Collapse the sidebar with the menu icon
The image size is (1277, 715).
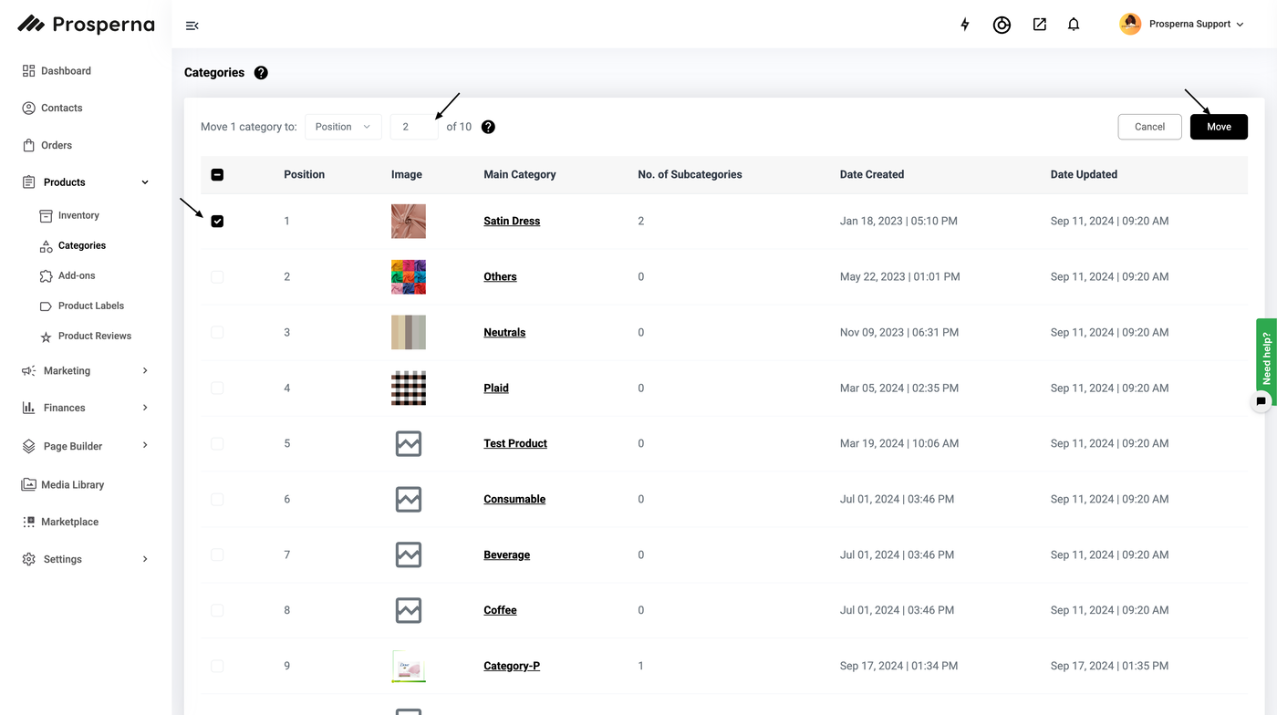[x=192, y=26]
